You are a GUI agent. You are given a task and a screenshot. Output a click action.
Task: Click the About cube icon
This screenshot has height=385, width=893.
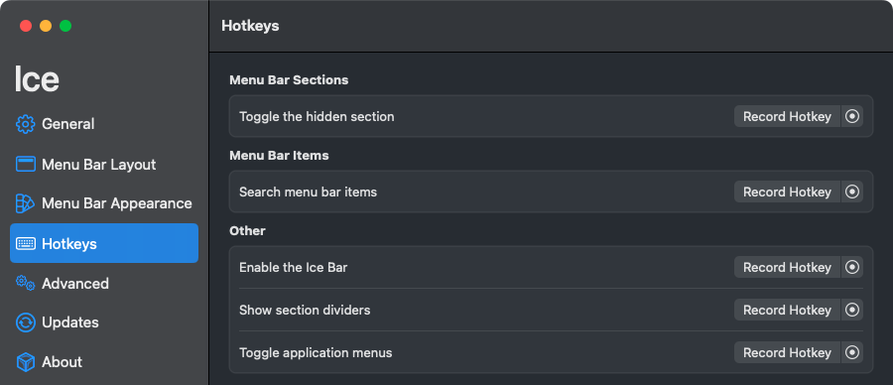[26, 361]
